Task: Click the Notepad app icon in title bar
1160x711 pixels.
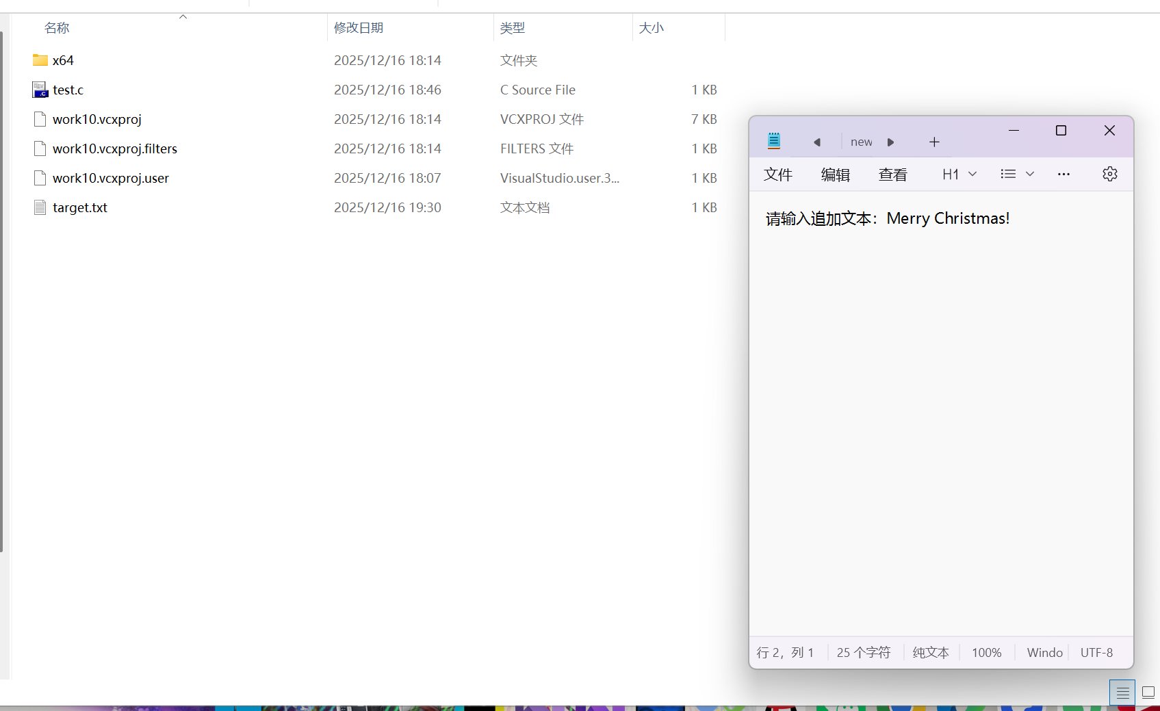Action: point(774,141)
